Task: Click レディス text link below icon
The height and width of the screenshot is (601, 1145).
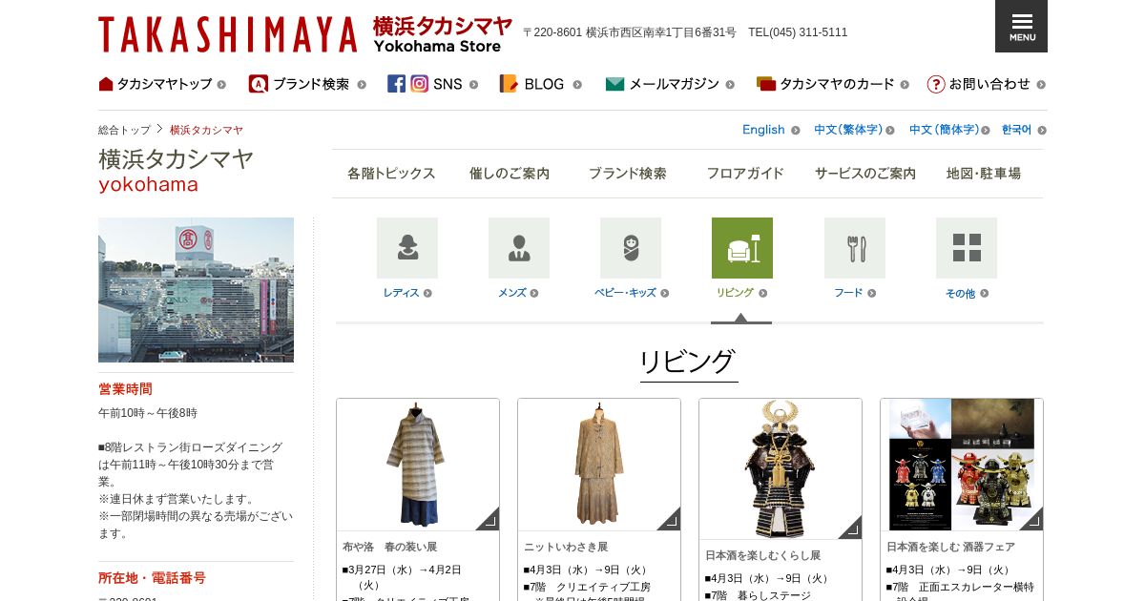Action: pyautogui.click(x=402, y=293)
